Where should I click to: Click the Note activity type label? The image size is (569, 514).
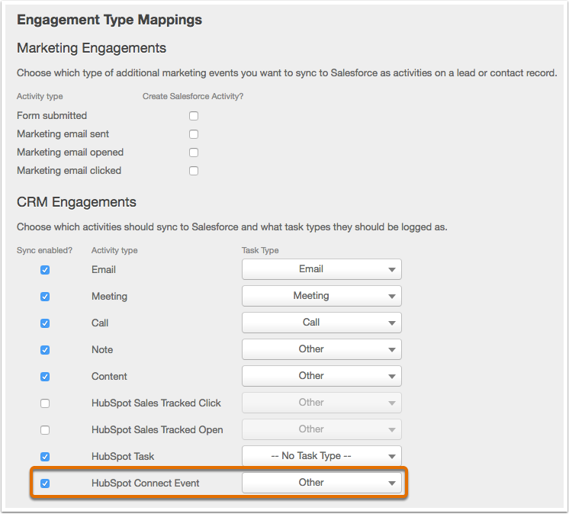(102, 350)
